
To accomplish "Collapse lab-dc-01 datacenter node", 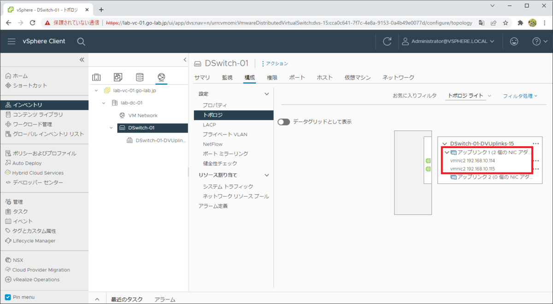I will click(104, 103).
